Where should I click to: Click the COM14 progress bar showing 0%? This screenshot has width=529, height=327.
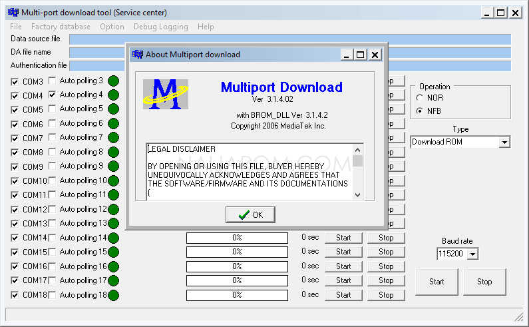coord(237,238)
